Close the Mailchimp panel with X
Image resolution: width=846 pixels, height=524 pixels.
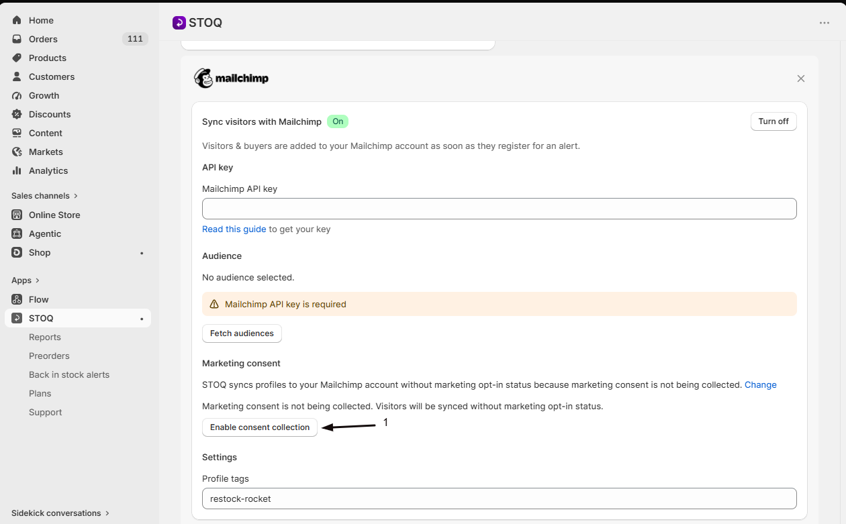click(800, 78)
